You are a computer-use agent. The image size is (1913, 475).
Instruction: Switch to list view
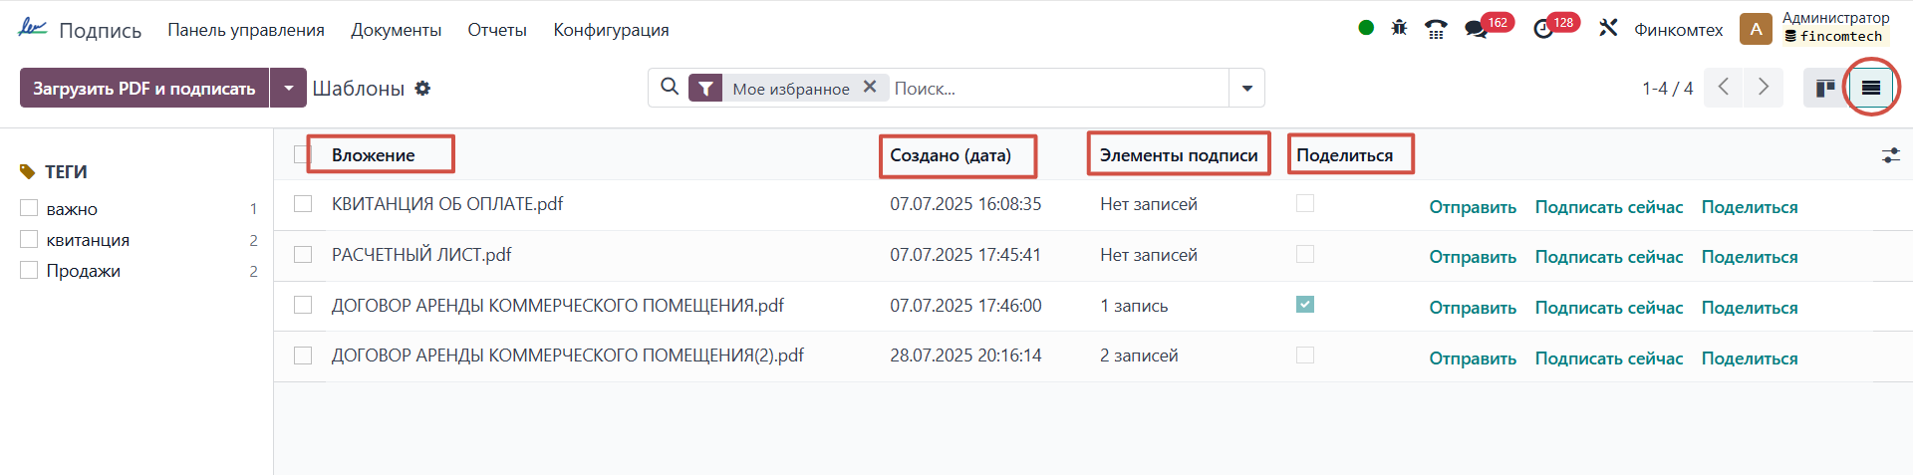tap(1870, 88)
